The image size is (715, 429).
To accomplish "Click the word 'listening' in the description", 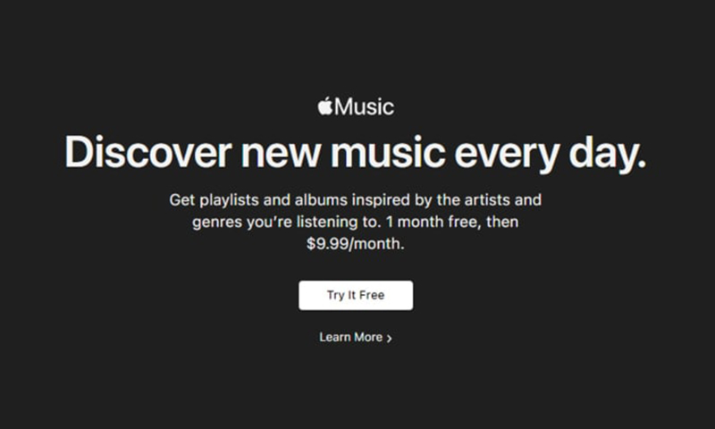I will (x=327, y=223).
